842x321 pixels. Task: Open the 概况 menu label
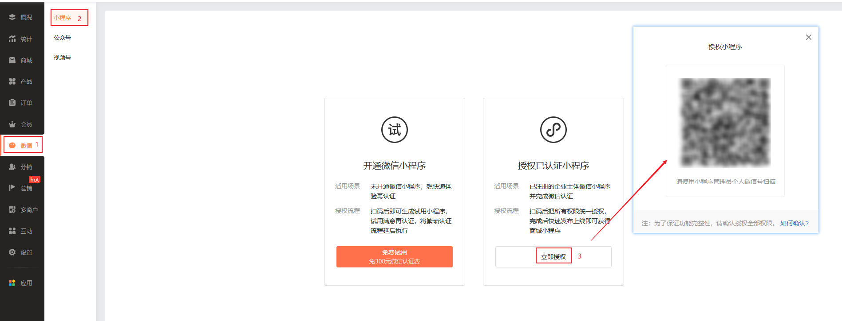click(26, 17)
